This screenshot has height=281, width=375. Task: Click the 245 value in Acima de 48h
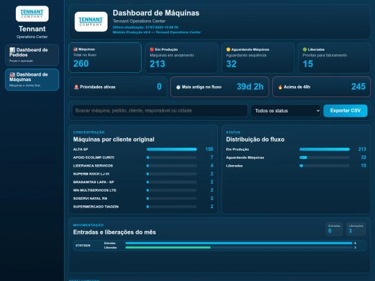coord(358,87)
